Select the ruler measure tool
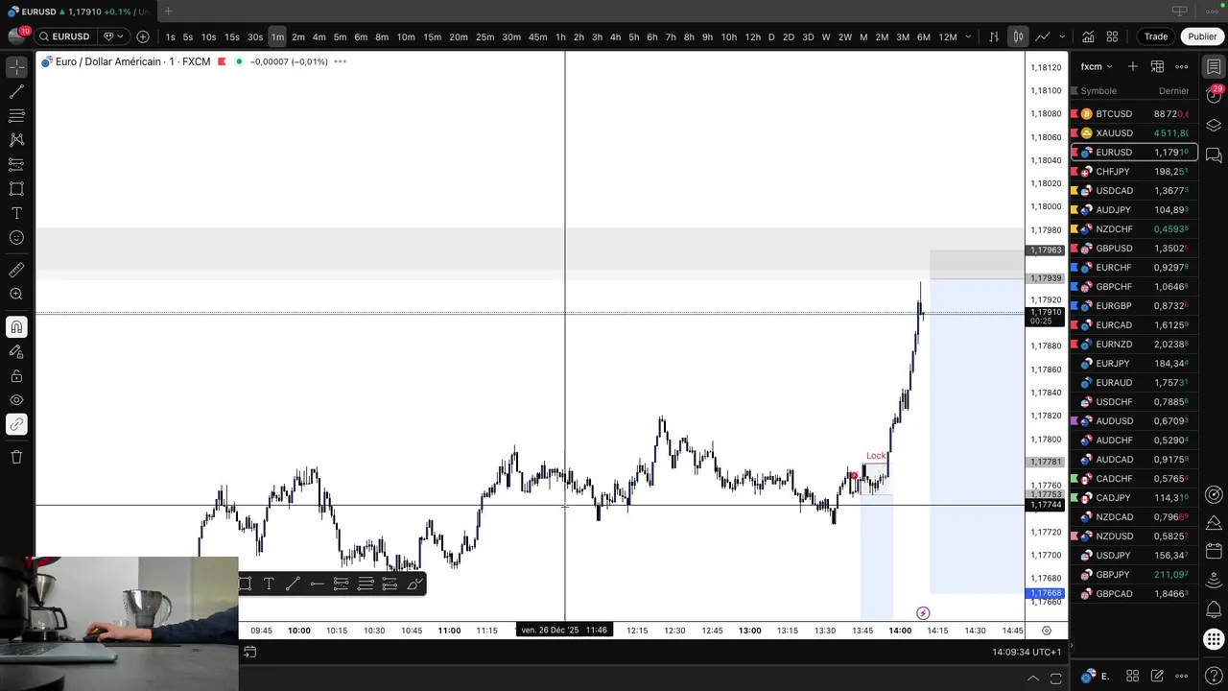 coord(16,271)
